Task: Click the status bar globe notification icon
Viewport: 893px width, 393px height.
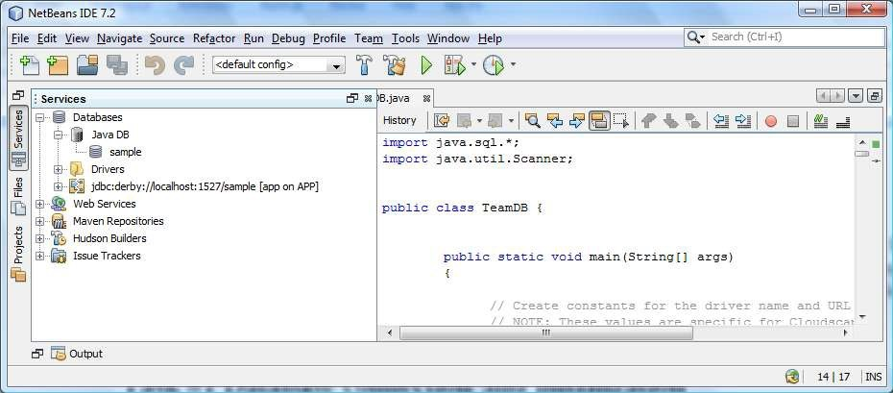Action: point(792,377)
